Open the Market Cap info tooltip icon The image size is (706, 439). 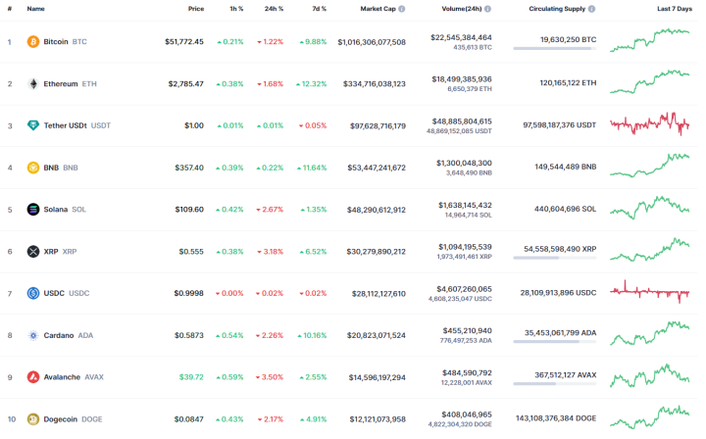pyautogui.click(x=402, y=9)
